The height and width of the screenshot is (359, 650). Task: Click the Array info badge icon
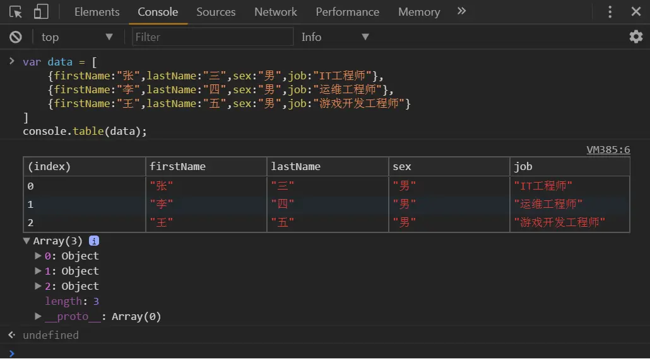coord(94,241)
